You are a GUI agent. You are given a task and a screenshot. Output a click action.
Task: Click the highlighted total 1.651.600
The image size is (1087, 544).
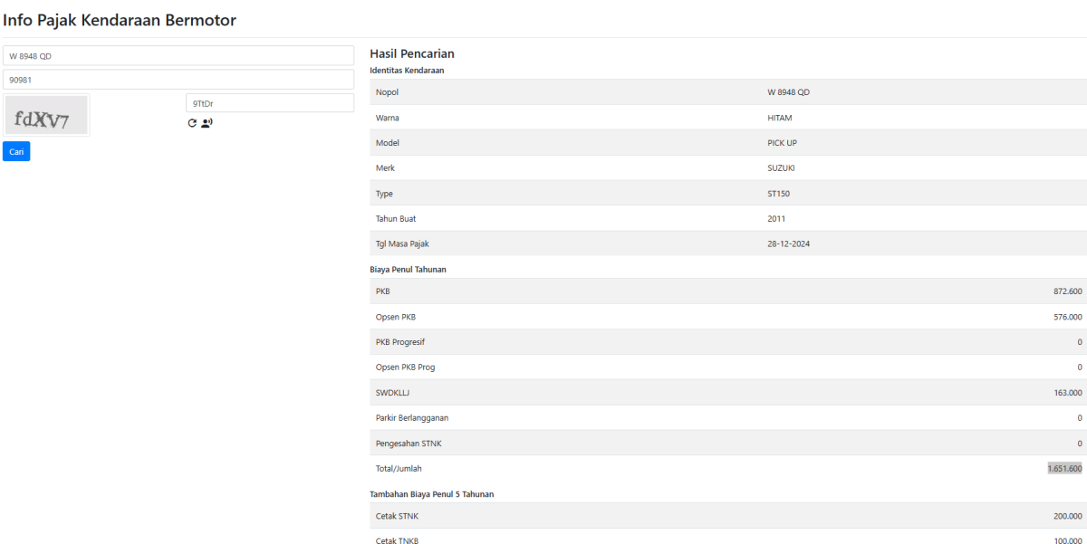[x=1064, y=469]
